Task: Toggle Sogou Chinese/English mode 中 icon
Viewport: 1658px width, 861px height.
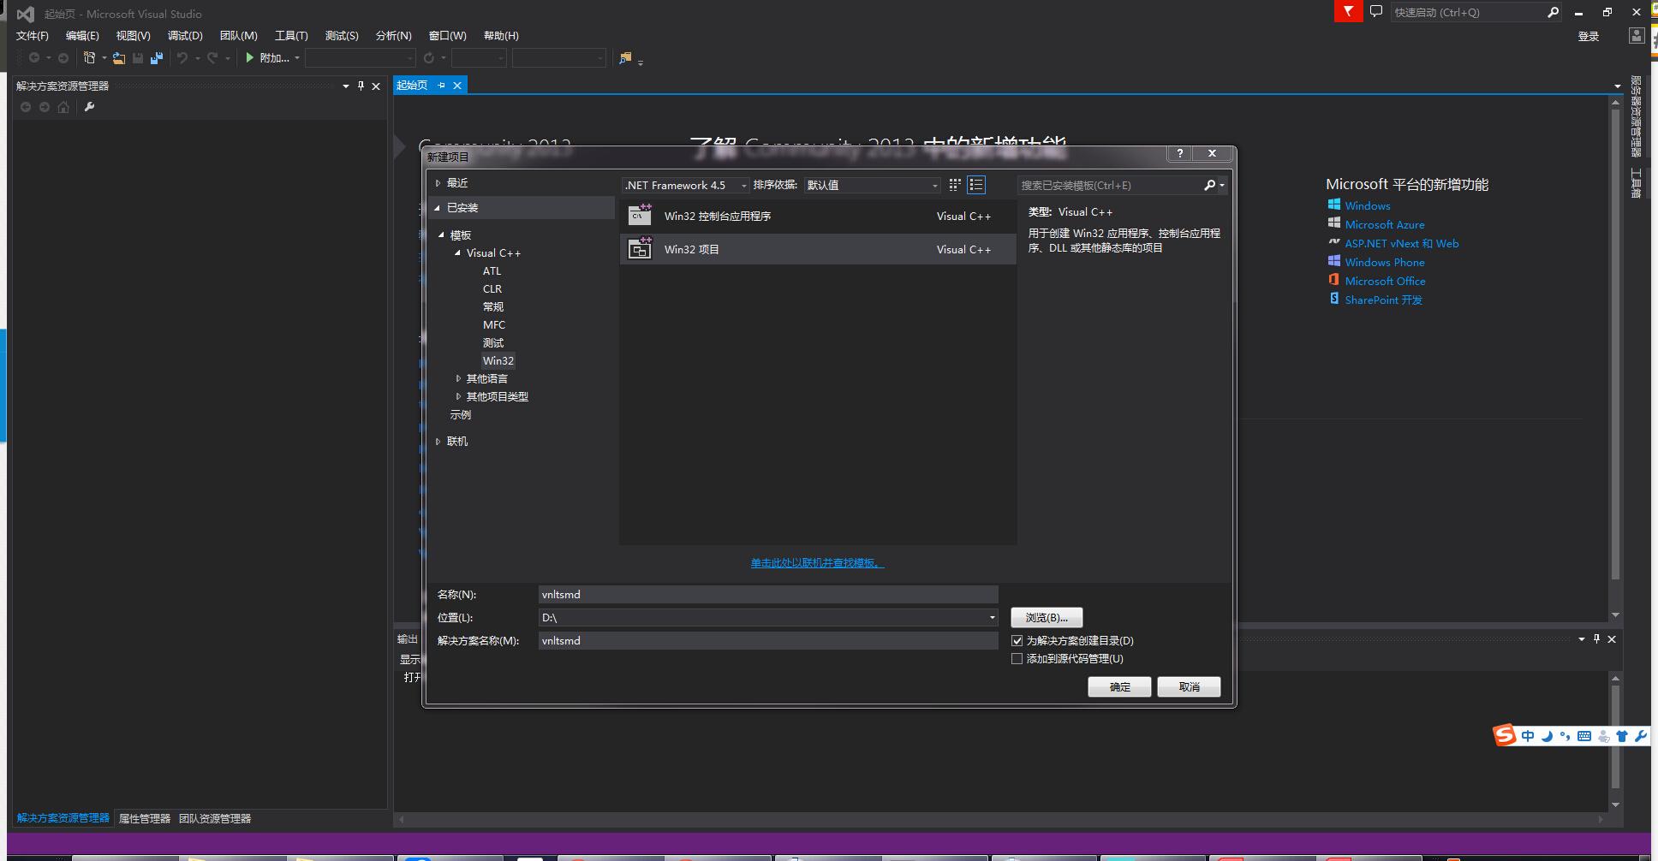Action: pos(1528,736)
